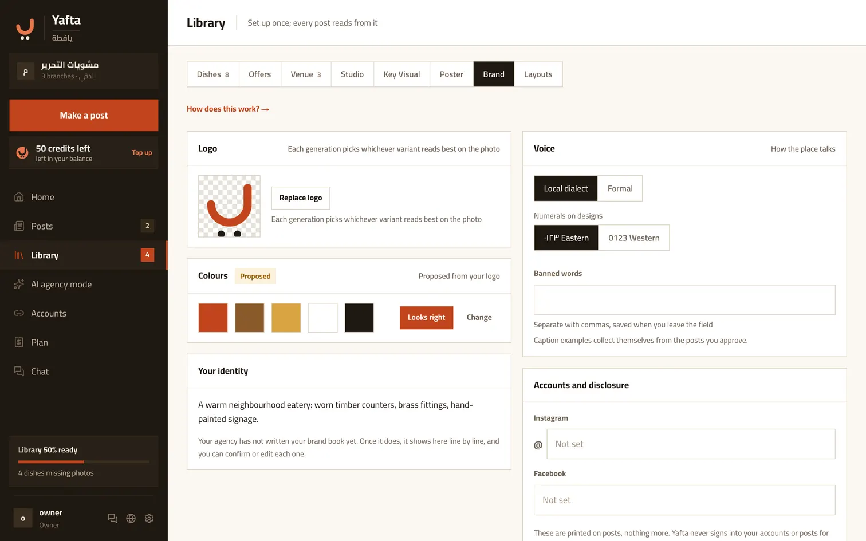Select the mustard yellow colour swatch
Screen dimensions: 866x541
[x=286, y=318]
